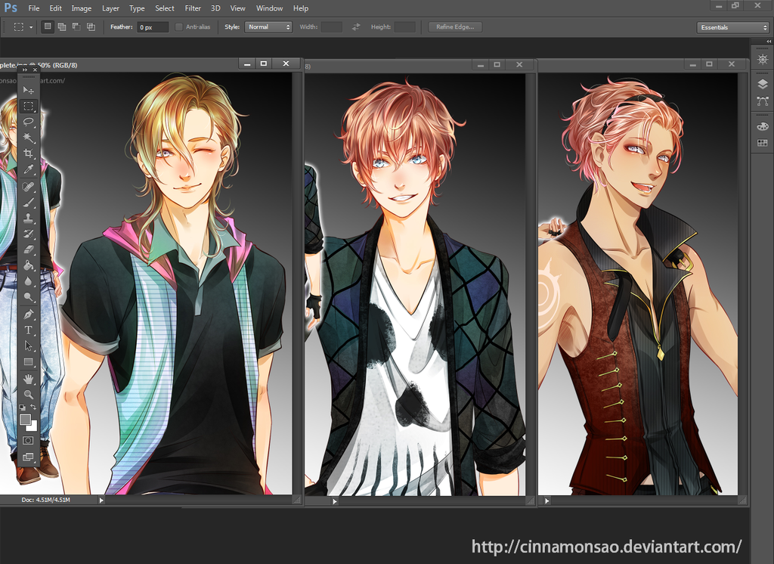774x564 pixels.
Task: Open the Window menu
Action: click(x=270, y=8)
